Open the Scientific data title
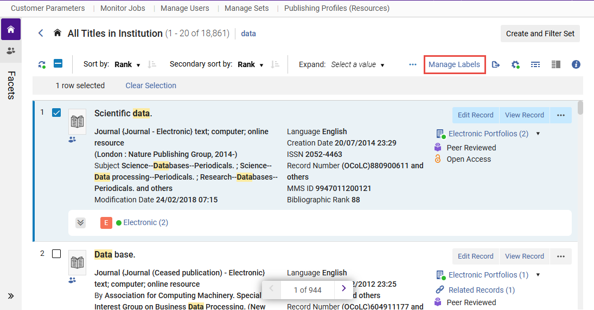The height and width of the screenshot is (310, 594). 123,113
